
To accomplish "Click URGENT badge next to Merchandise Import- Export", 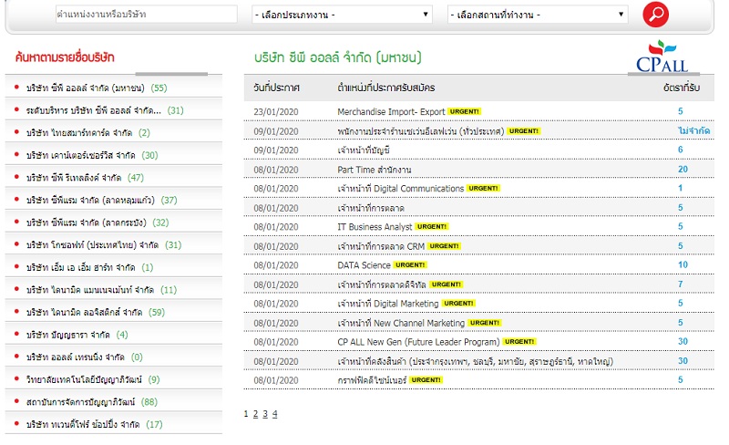I will (465, 111).
